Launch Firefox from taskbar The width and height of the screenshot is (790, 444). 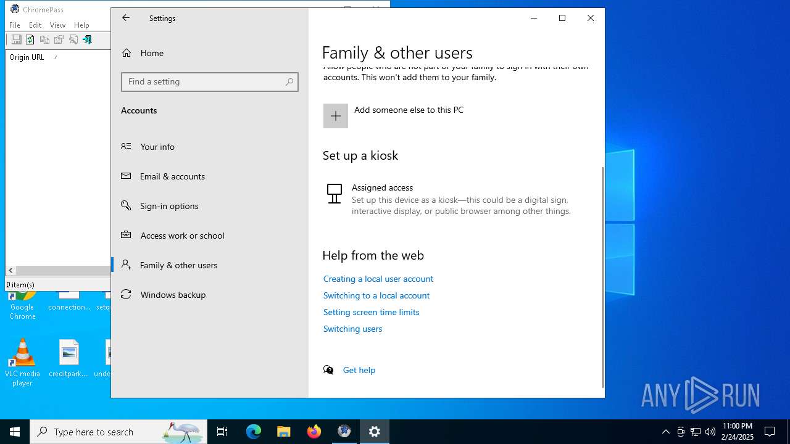point(314,432)
